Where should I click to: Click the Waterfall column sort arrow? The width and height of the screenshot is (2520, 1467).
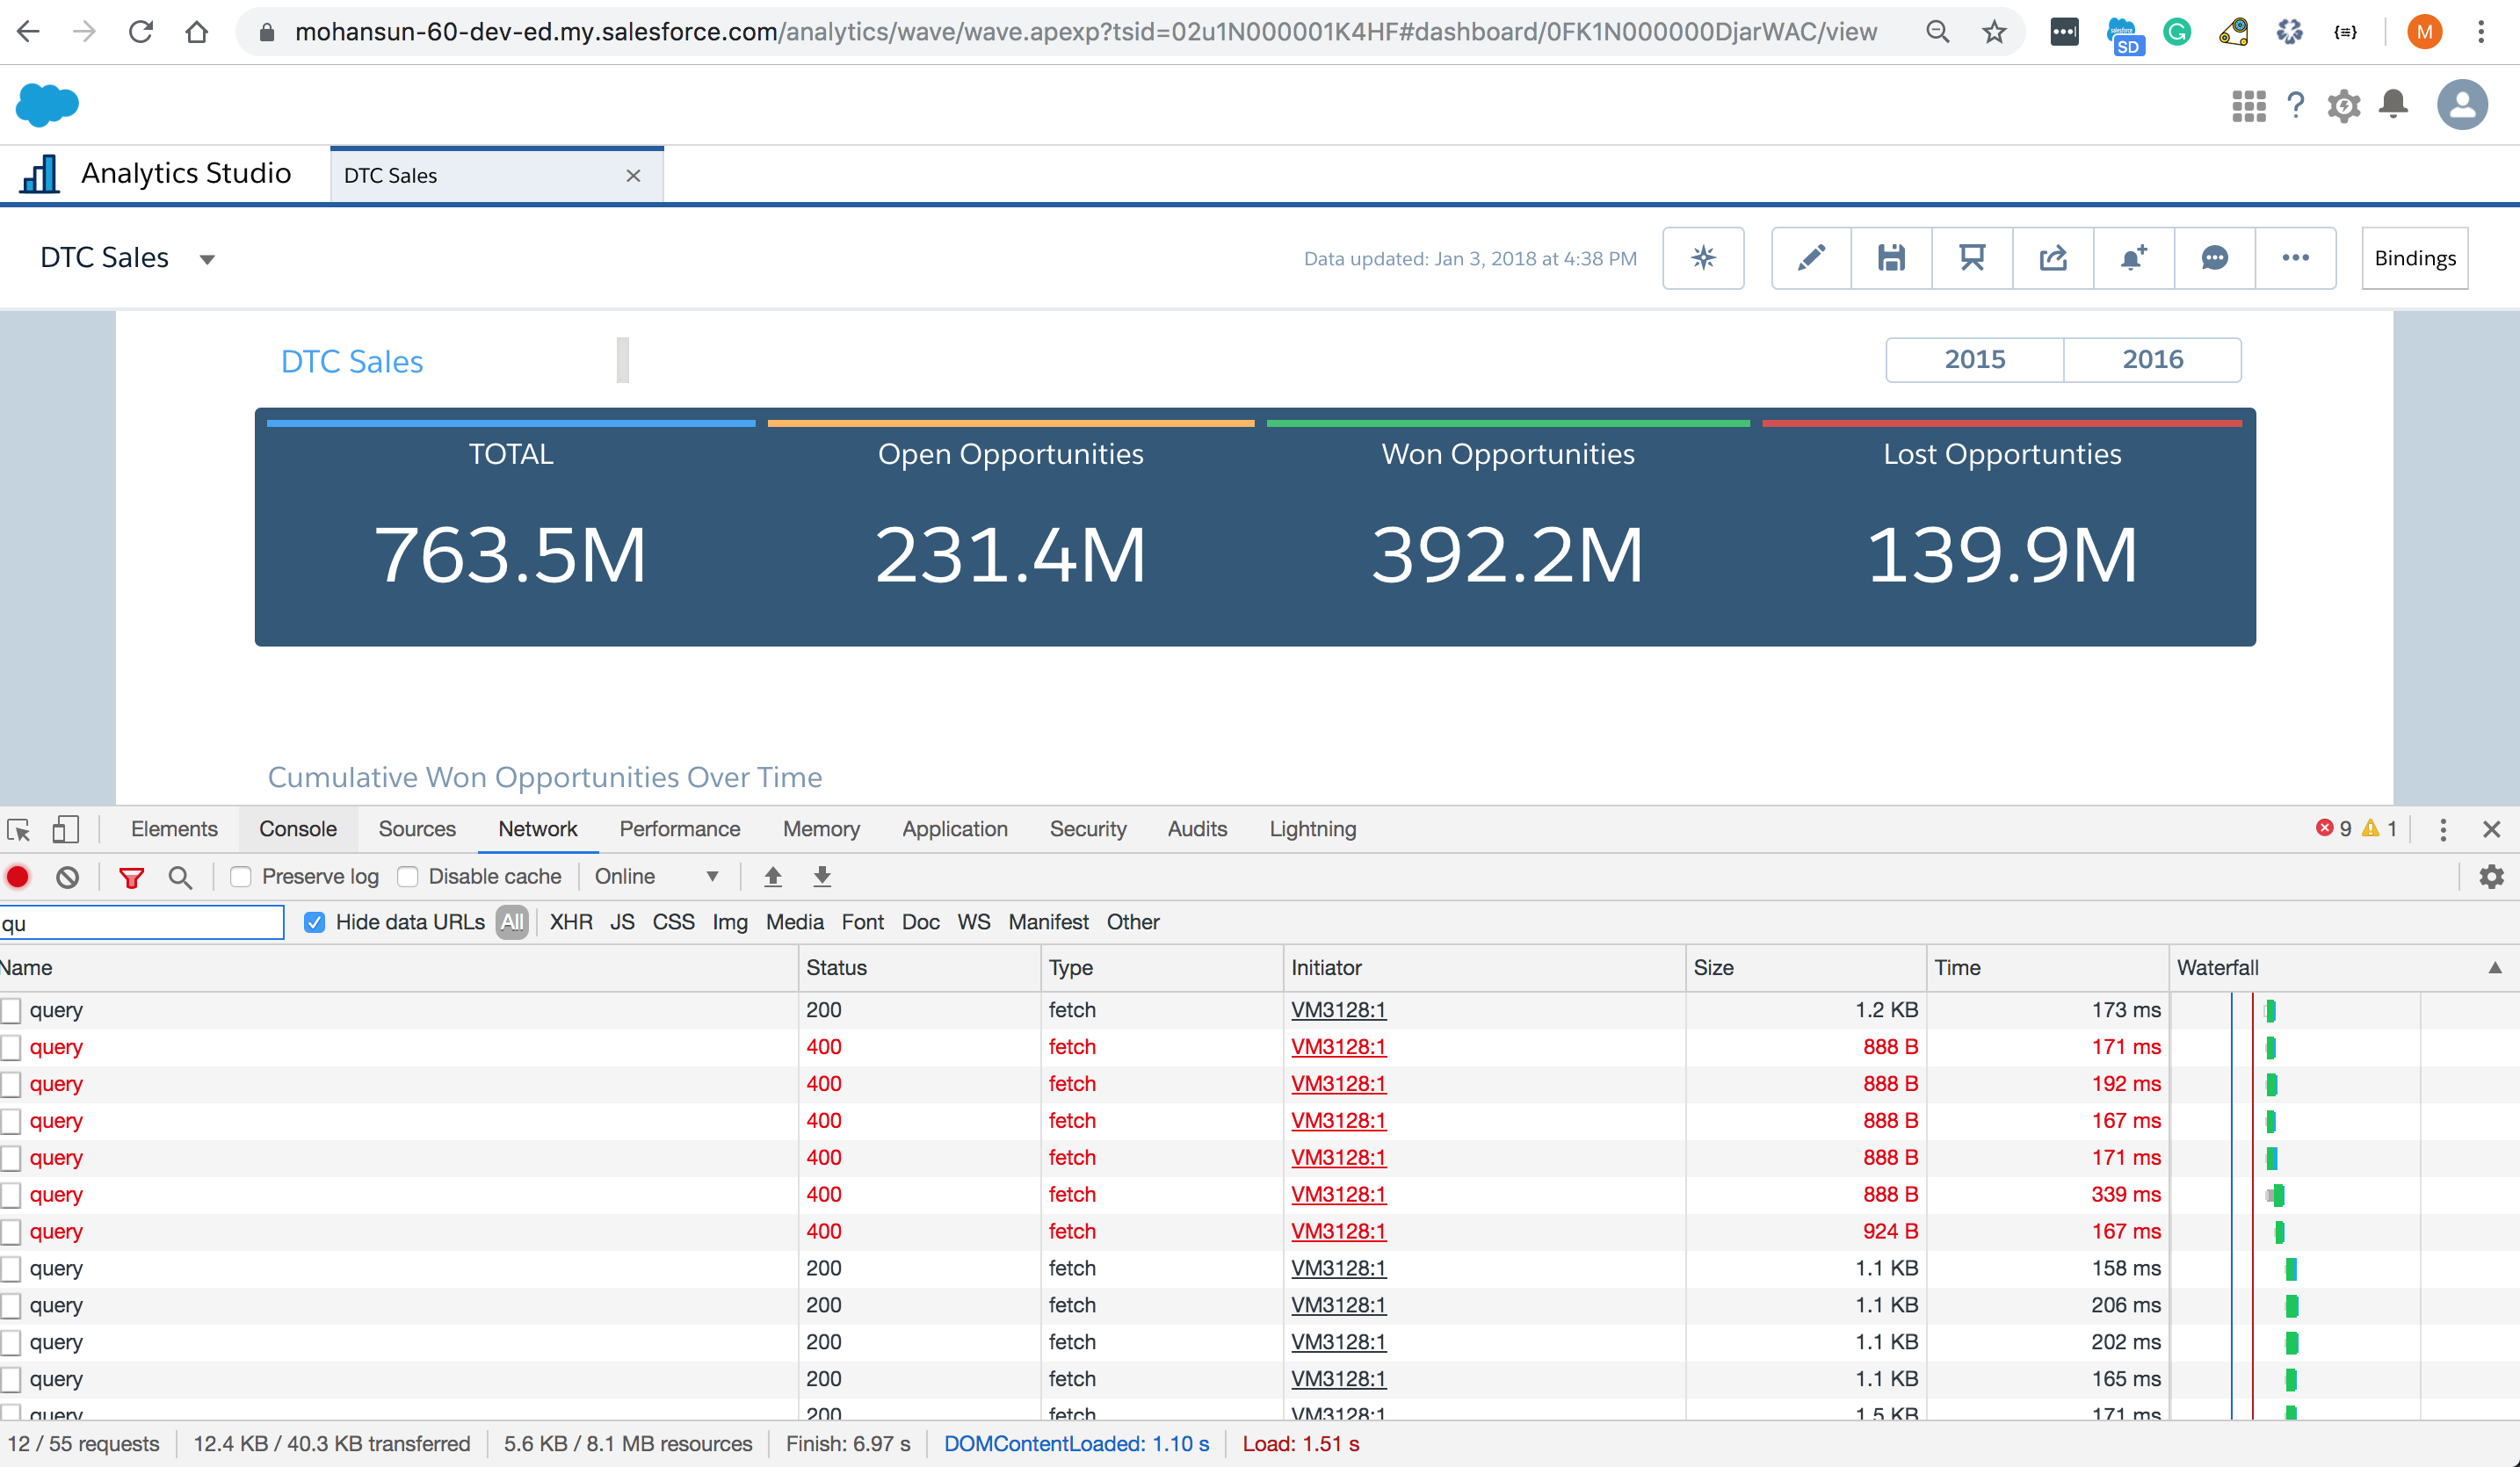point(2495,967)
